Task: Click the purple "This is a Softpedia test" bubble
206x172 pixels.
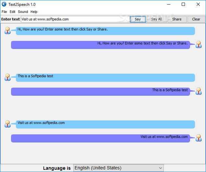Action: 101,92
